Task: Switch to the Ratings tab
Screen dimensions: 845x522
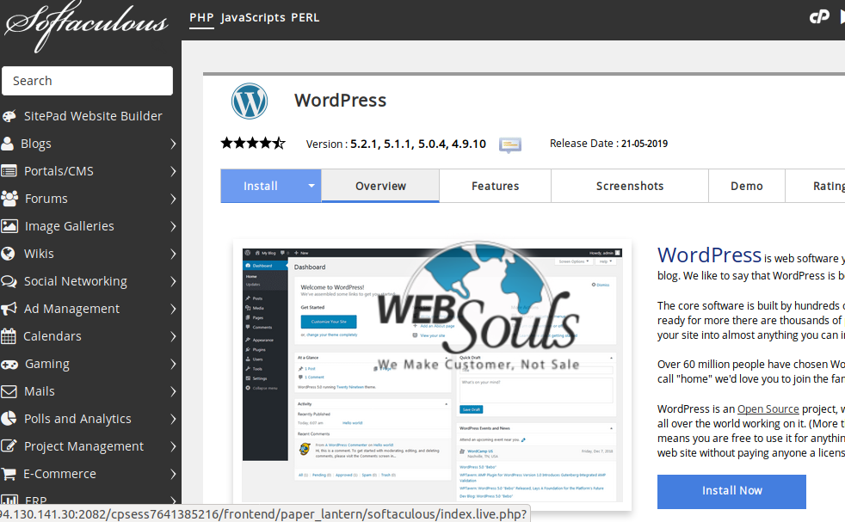Action: [x=816, y=186]
